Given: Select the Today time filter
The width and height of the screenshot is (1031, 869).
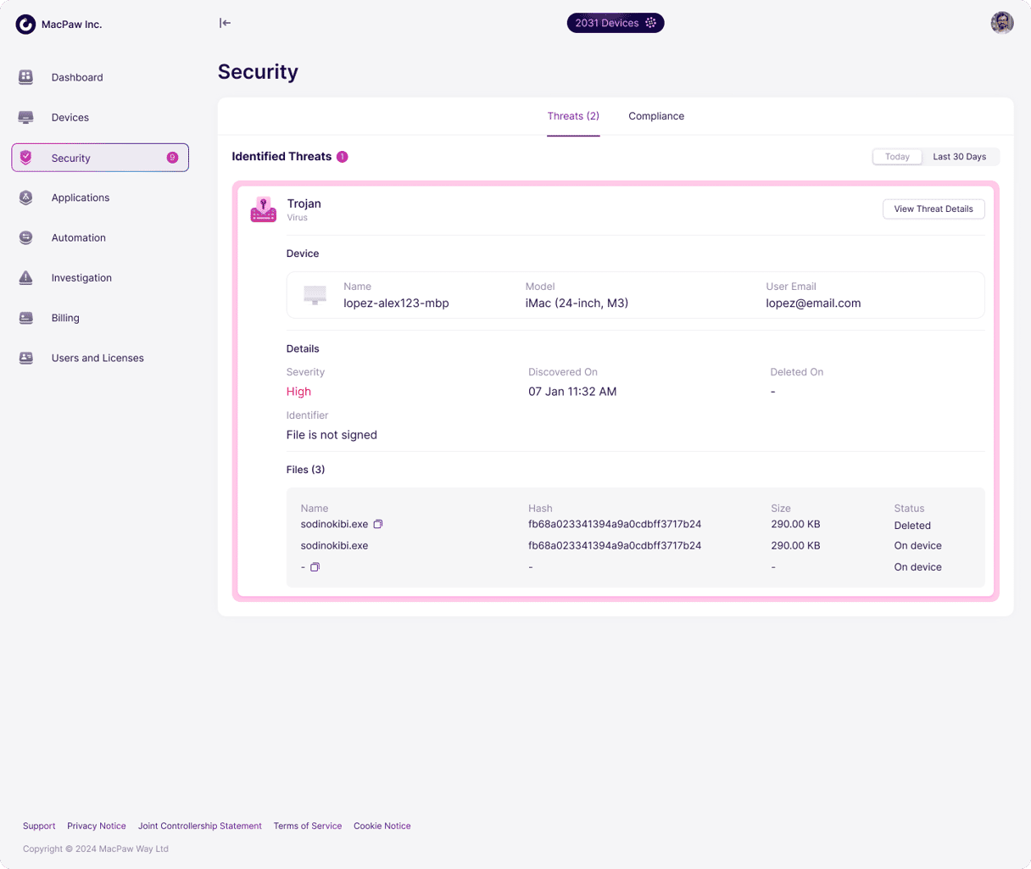Looking at the screenshot, I should [897, 157].
